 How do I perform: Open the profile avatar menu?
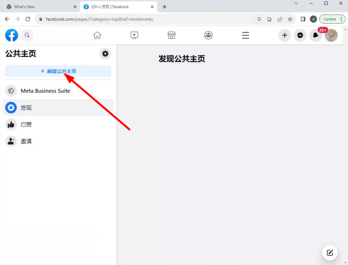[331, 35]
